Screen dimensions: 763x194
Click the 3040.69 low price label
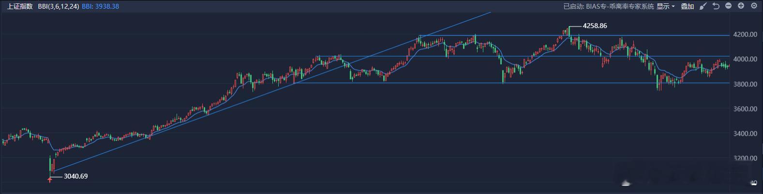pyautogui.click(x=75, y=176)
